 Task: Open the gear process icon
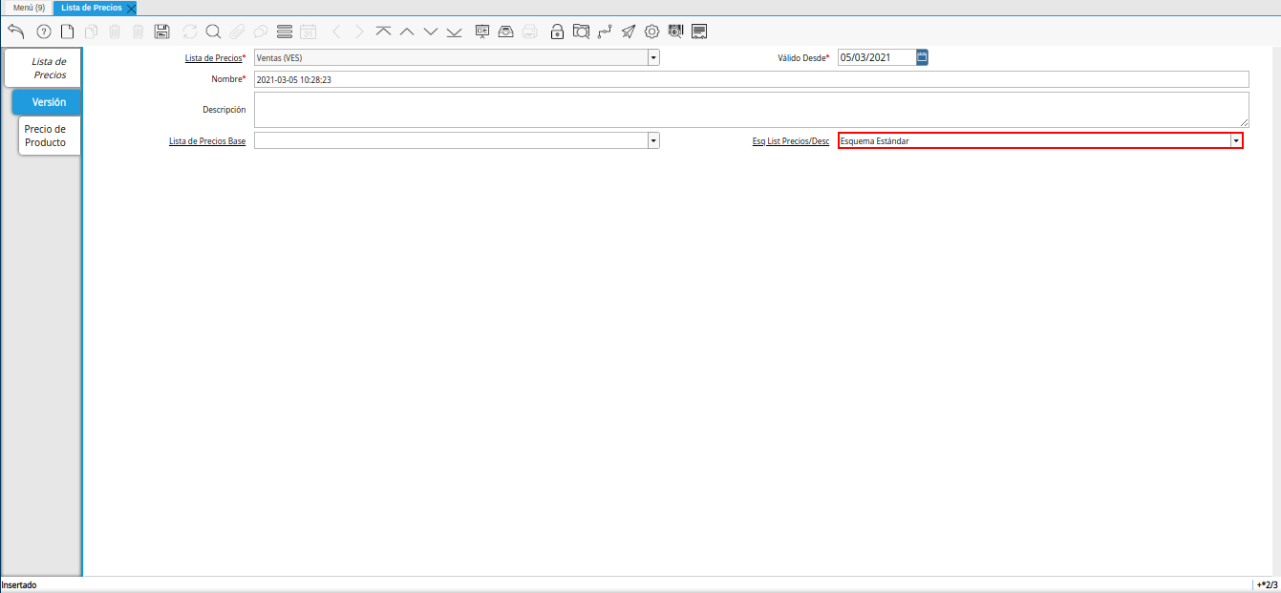[652, 32]
